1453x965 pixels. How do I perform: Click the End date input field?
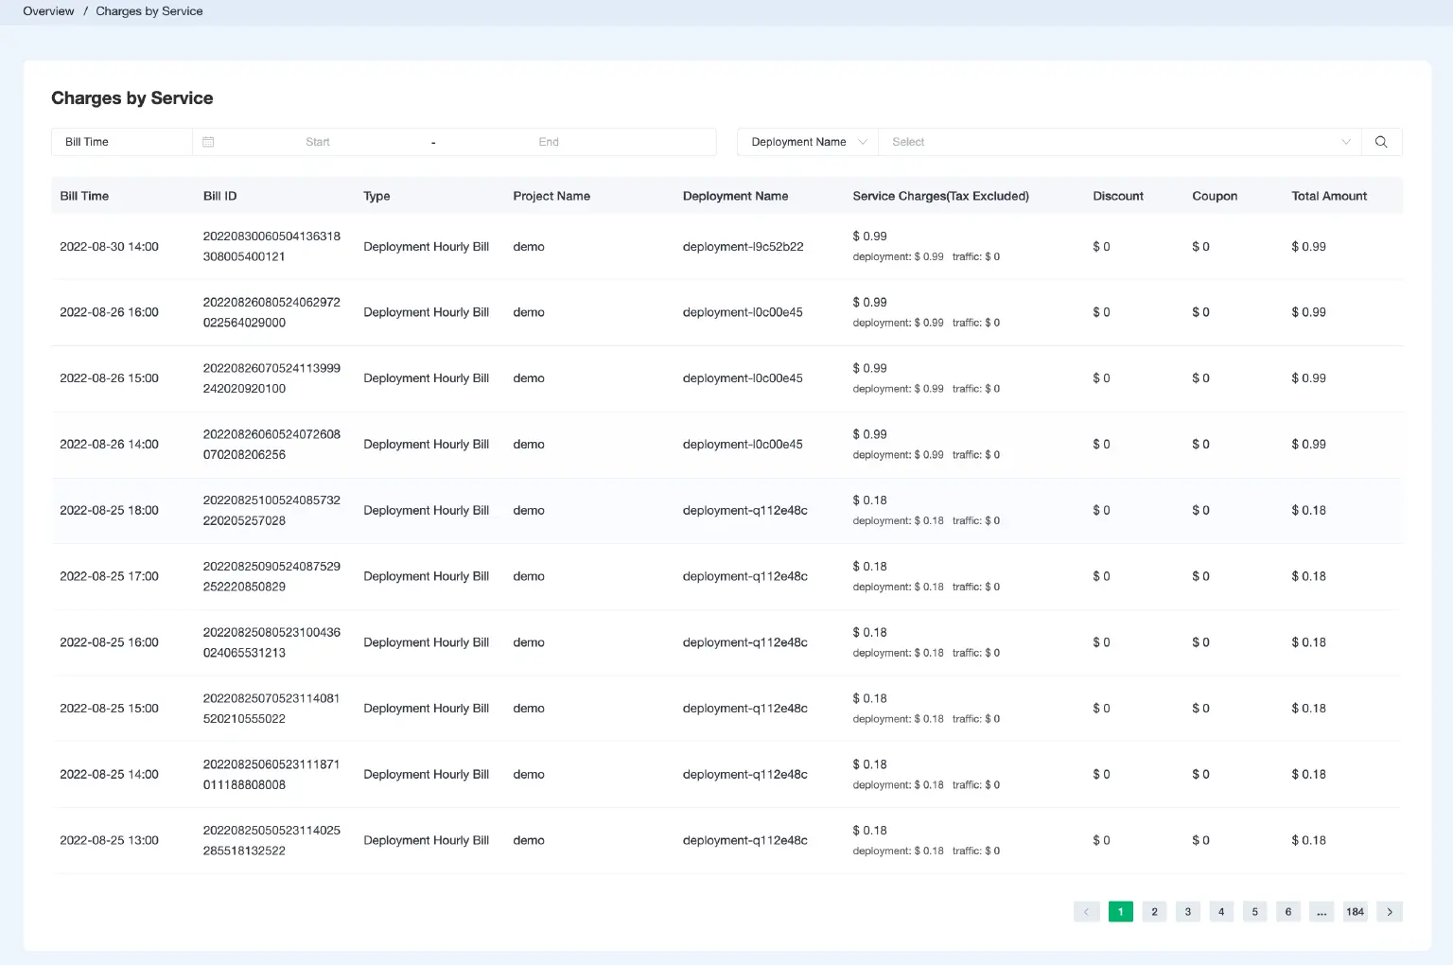(x=549, y=142)
